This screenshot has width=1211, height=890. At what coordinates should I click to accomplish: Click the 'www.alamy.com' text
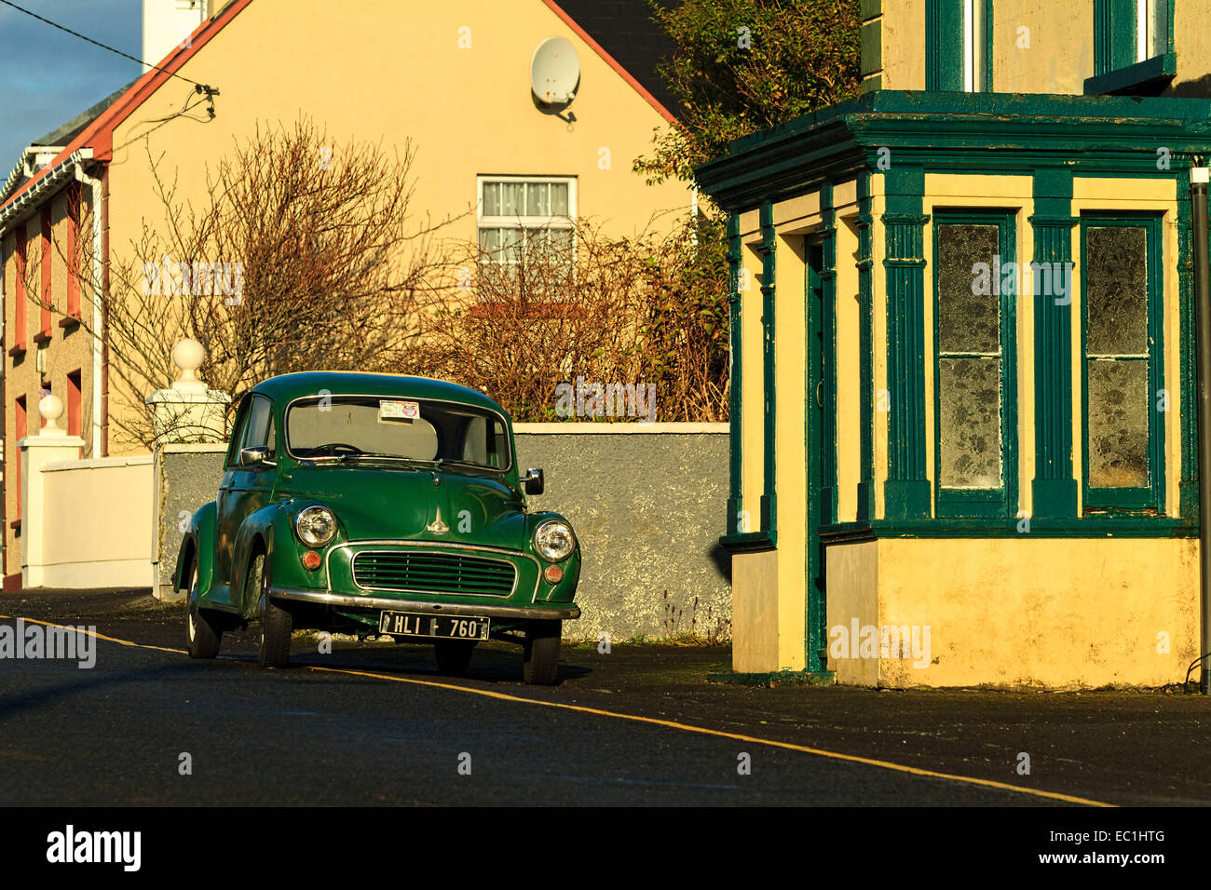(x=1101, y=860)
